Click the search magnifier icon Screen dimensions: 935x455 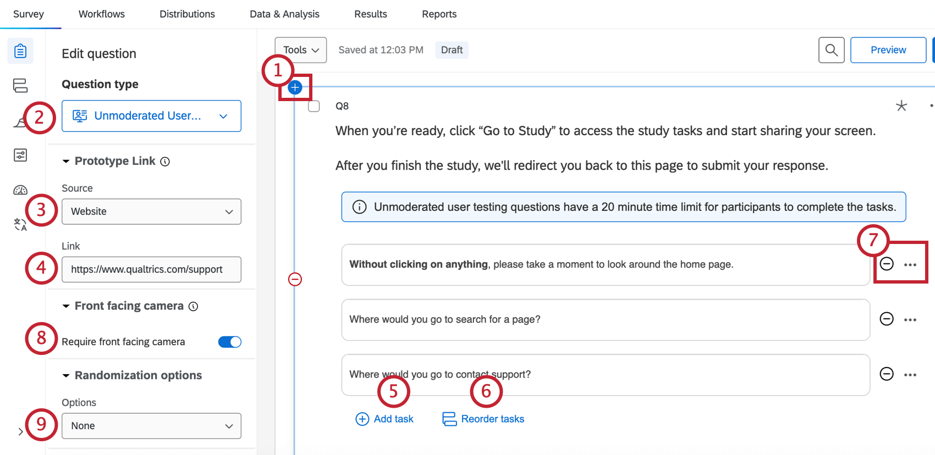pyautogui.click(x=831, y=50)
